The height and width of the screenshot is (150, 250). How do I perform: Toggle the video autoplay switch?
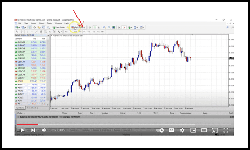point(160,130)
